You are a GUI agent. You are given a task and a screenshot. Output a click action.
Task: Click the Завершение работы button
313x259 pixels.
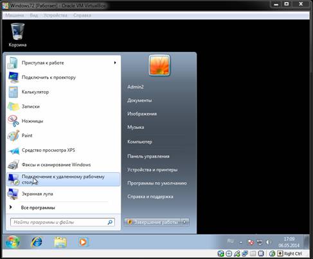pos(153,222)
